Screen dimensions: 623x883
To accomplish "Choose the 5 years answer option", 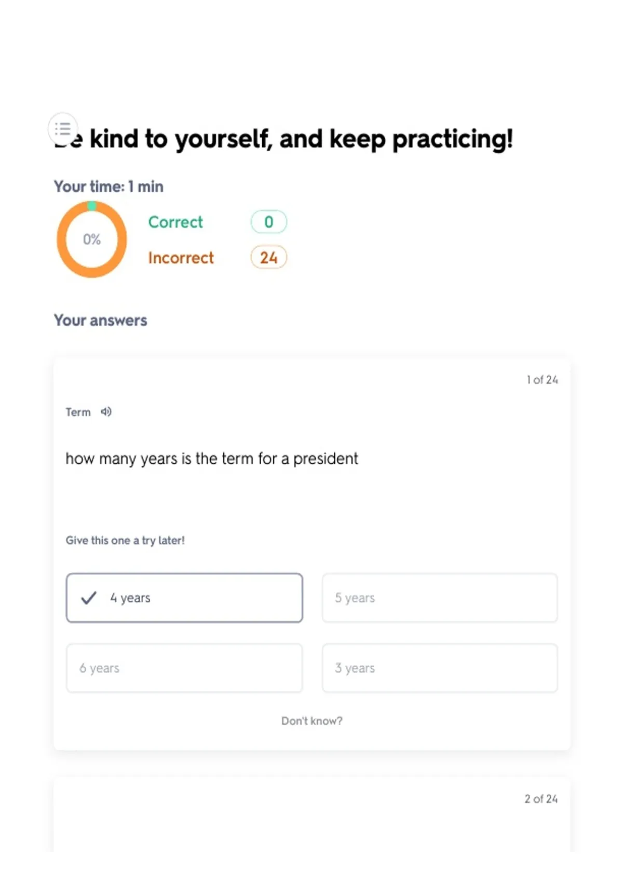I will tap(440, 598).
